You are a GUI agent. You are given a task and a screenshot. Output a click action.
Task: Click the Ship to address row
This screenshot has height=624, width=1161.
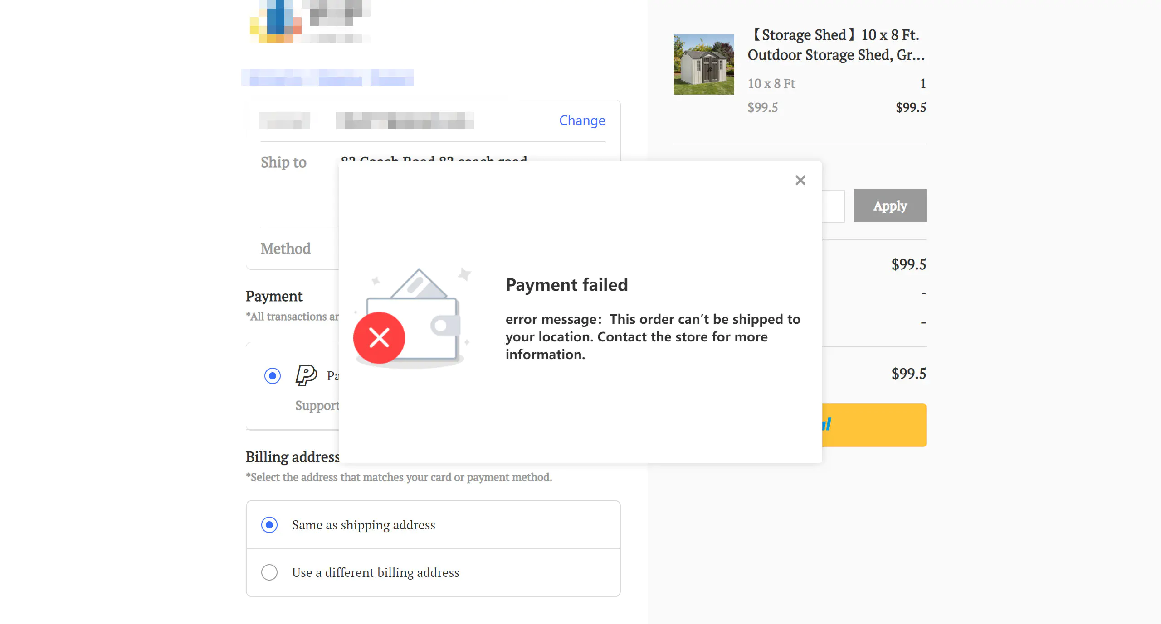point(284,162)
